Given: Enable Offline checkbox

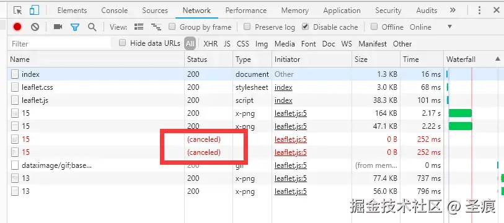Looking at the screenshot, I should tap(374, 27).
